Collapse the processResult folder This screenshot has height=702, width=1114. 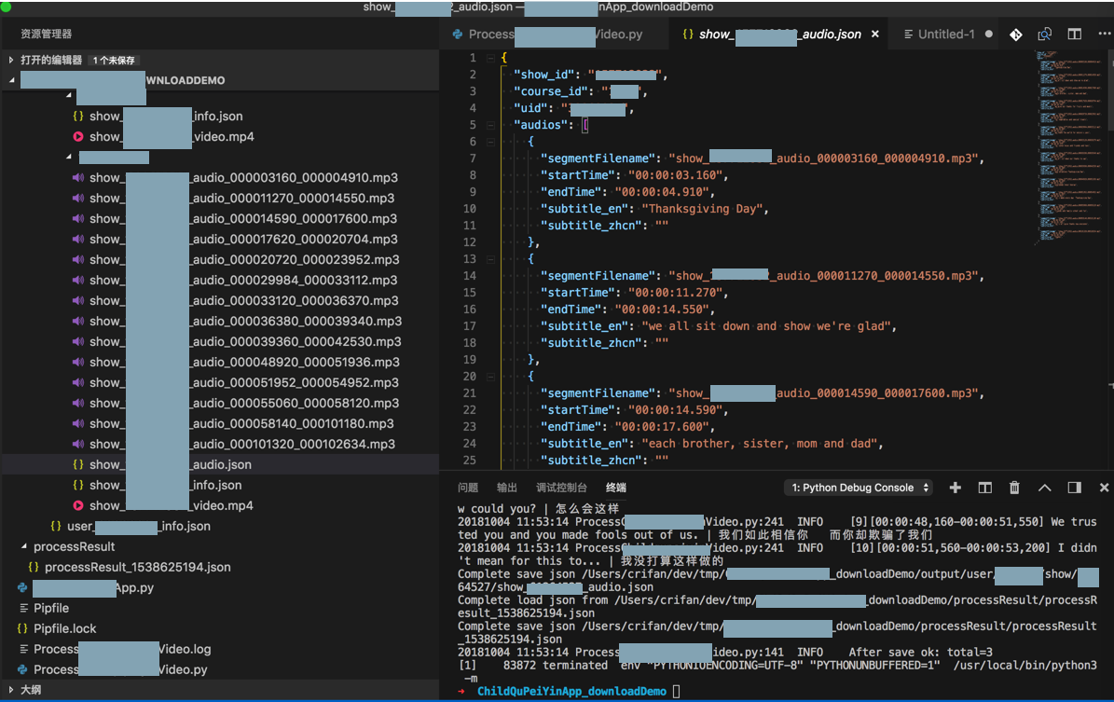[x=24, y=546]
